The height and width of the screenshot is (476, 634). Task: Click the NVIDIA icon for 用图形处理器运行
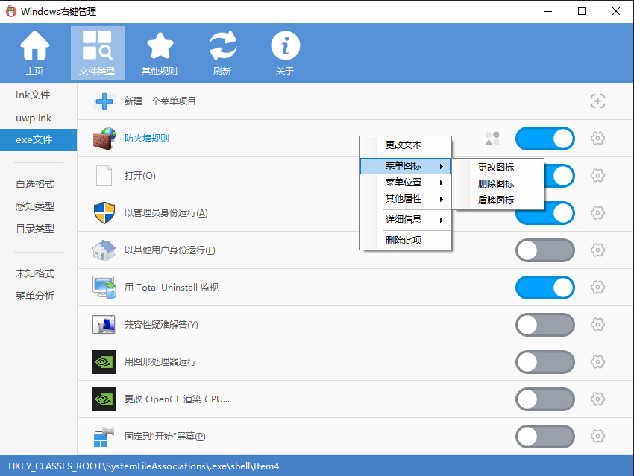coord(104,362)
